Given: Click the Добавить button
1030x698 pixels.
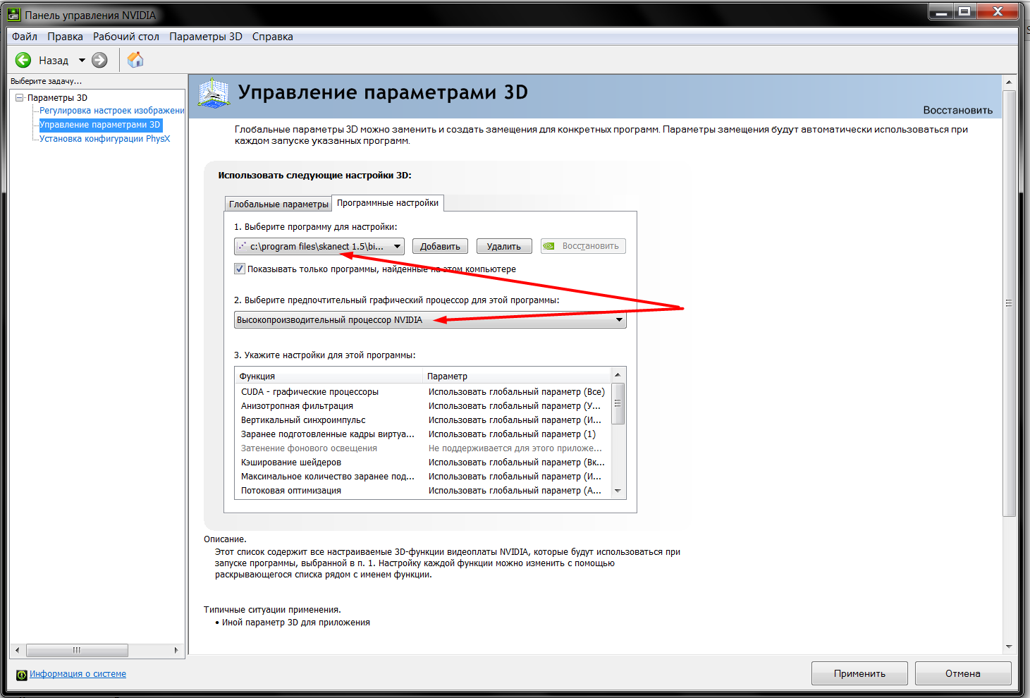Looking at the screenshot, I should pyautogui.click(x=440, y=246).
